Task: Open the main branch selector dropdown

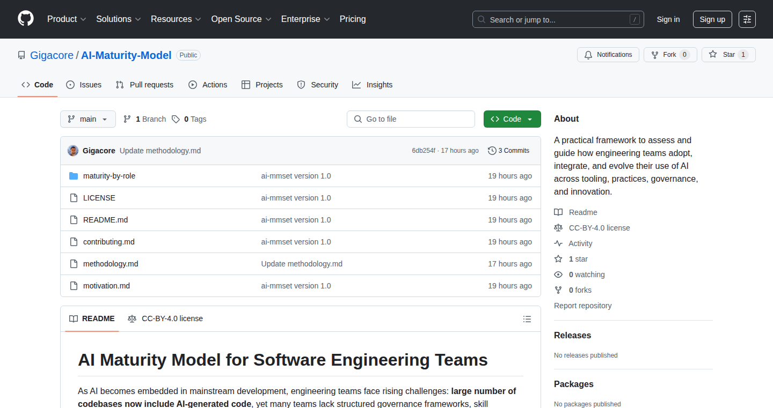Action: pos(88,119)
